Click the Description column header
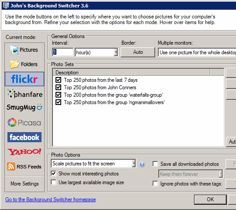 (131, 73)
